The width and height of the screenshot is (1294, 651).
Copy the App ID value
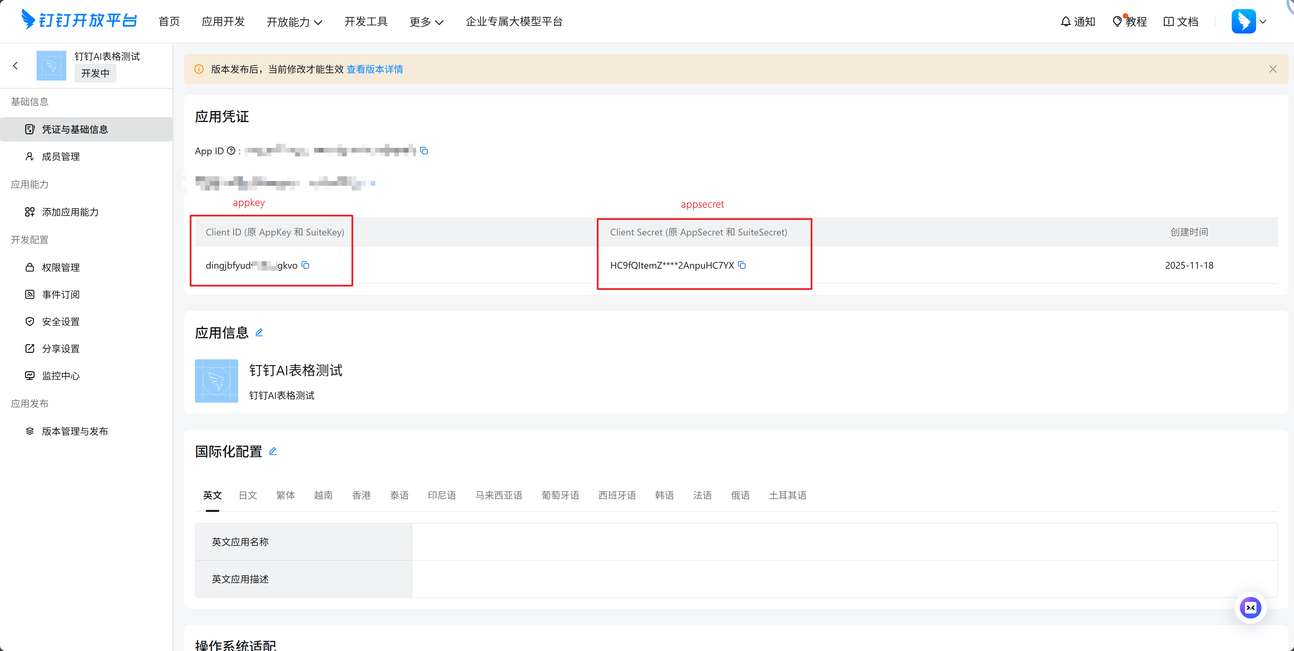tap(424, 151)
